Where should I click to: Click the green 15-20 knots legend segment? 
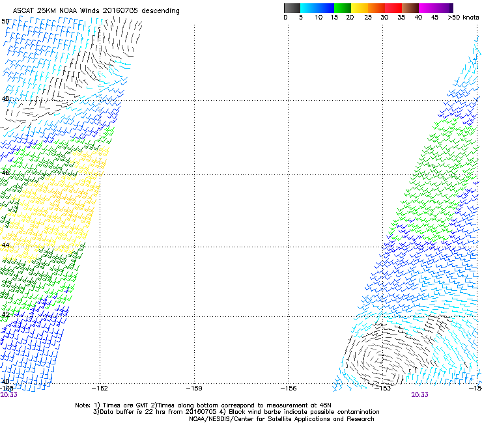pyautogui.click(x=343, y=8)
